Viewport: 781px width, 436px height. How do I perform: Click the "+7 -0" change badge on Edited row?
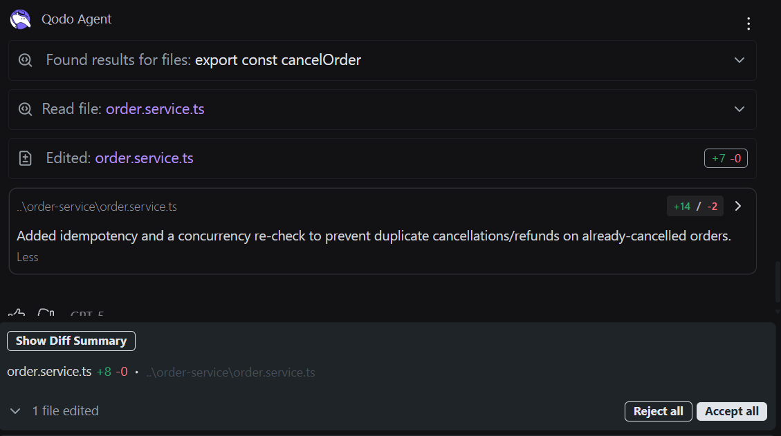pos(726,158)
